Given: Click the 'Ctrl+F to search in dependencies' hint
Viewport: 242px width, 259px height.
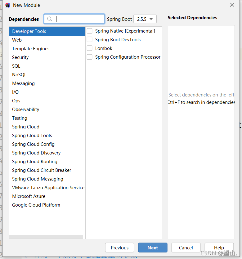Looking at the screenshot, I should point(201,102).
